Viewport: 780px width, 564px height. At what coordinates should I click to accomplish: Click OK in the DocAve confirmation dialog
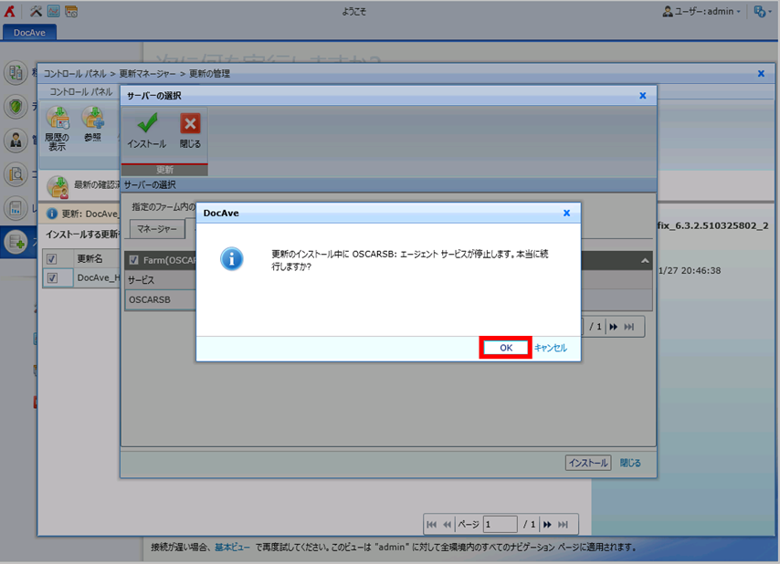click(x=506, y=348)
